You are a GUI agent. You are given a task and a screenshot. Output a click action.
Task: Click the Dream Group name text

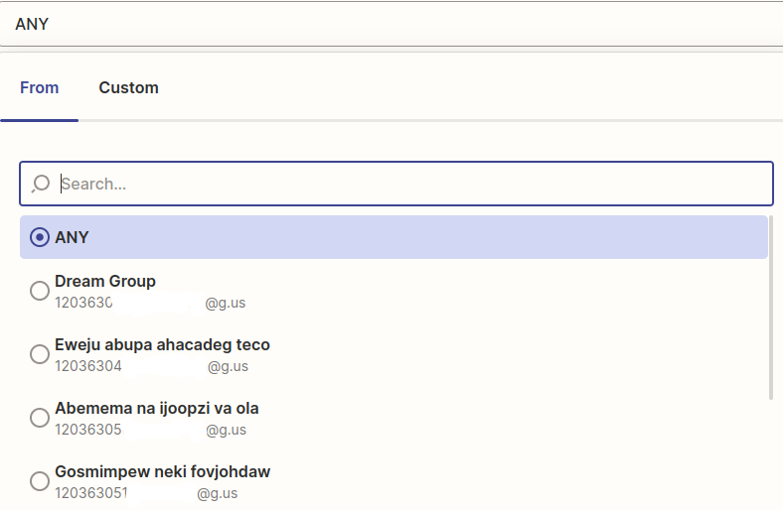105,281
